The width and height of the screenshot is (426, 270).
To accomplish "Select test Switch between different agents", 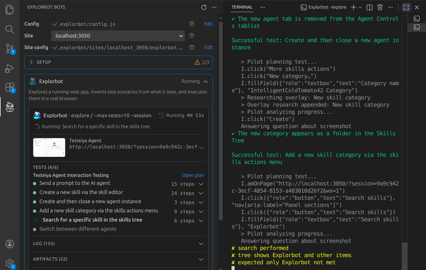I will coord(78,229).
